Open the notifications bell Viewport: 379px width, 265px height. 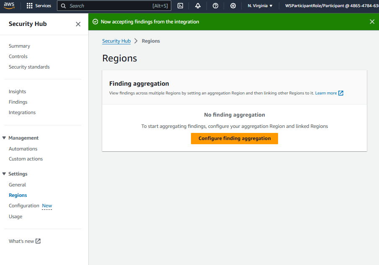(x=198, y=6)
